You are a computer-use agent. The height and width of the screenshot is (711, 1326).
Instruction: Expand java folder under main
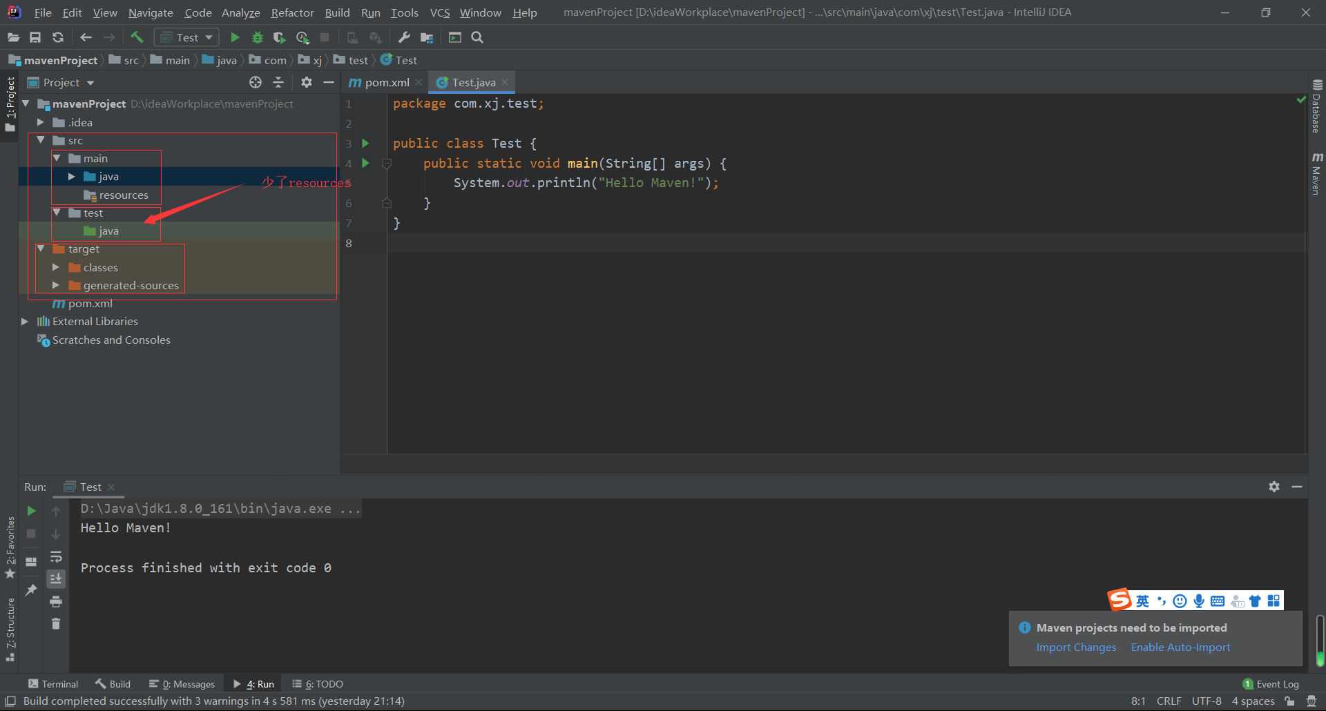point(72,177)
